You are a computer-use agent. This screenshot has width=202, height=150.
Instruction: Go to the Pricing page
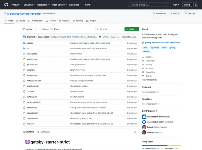tap(87, 5)
